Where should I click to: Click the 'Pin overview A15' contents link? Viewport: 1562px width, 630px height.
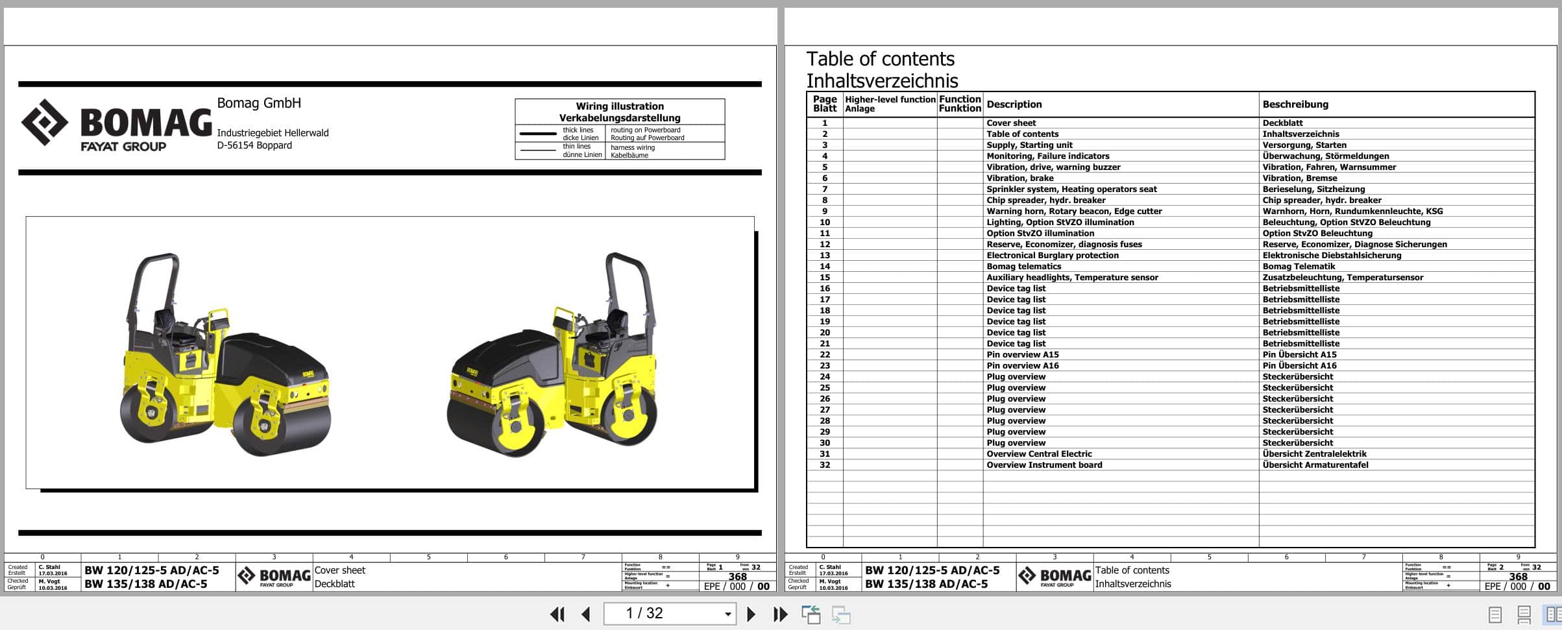pyautogui.click(x=1029, y=354)
